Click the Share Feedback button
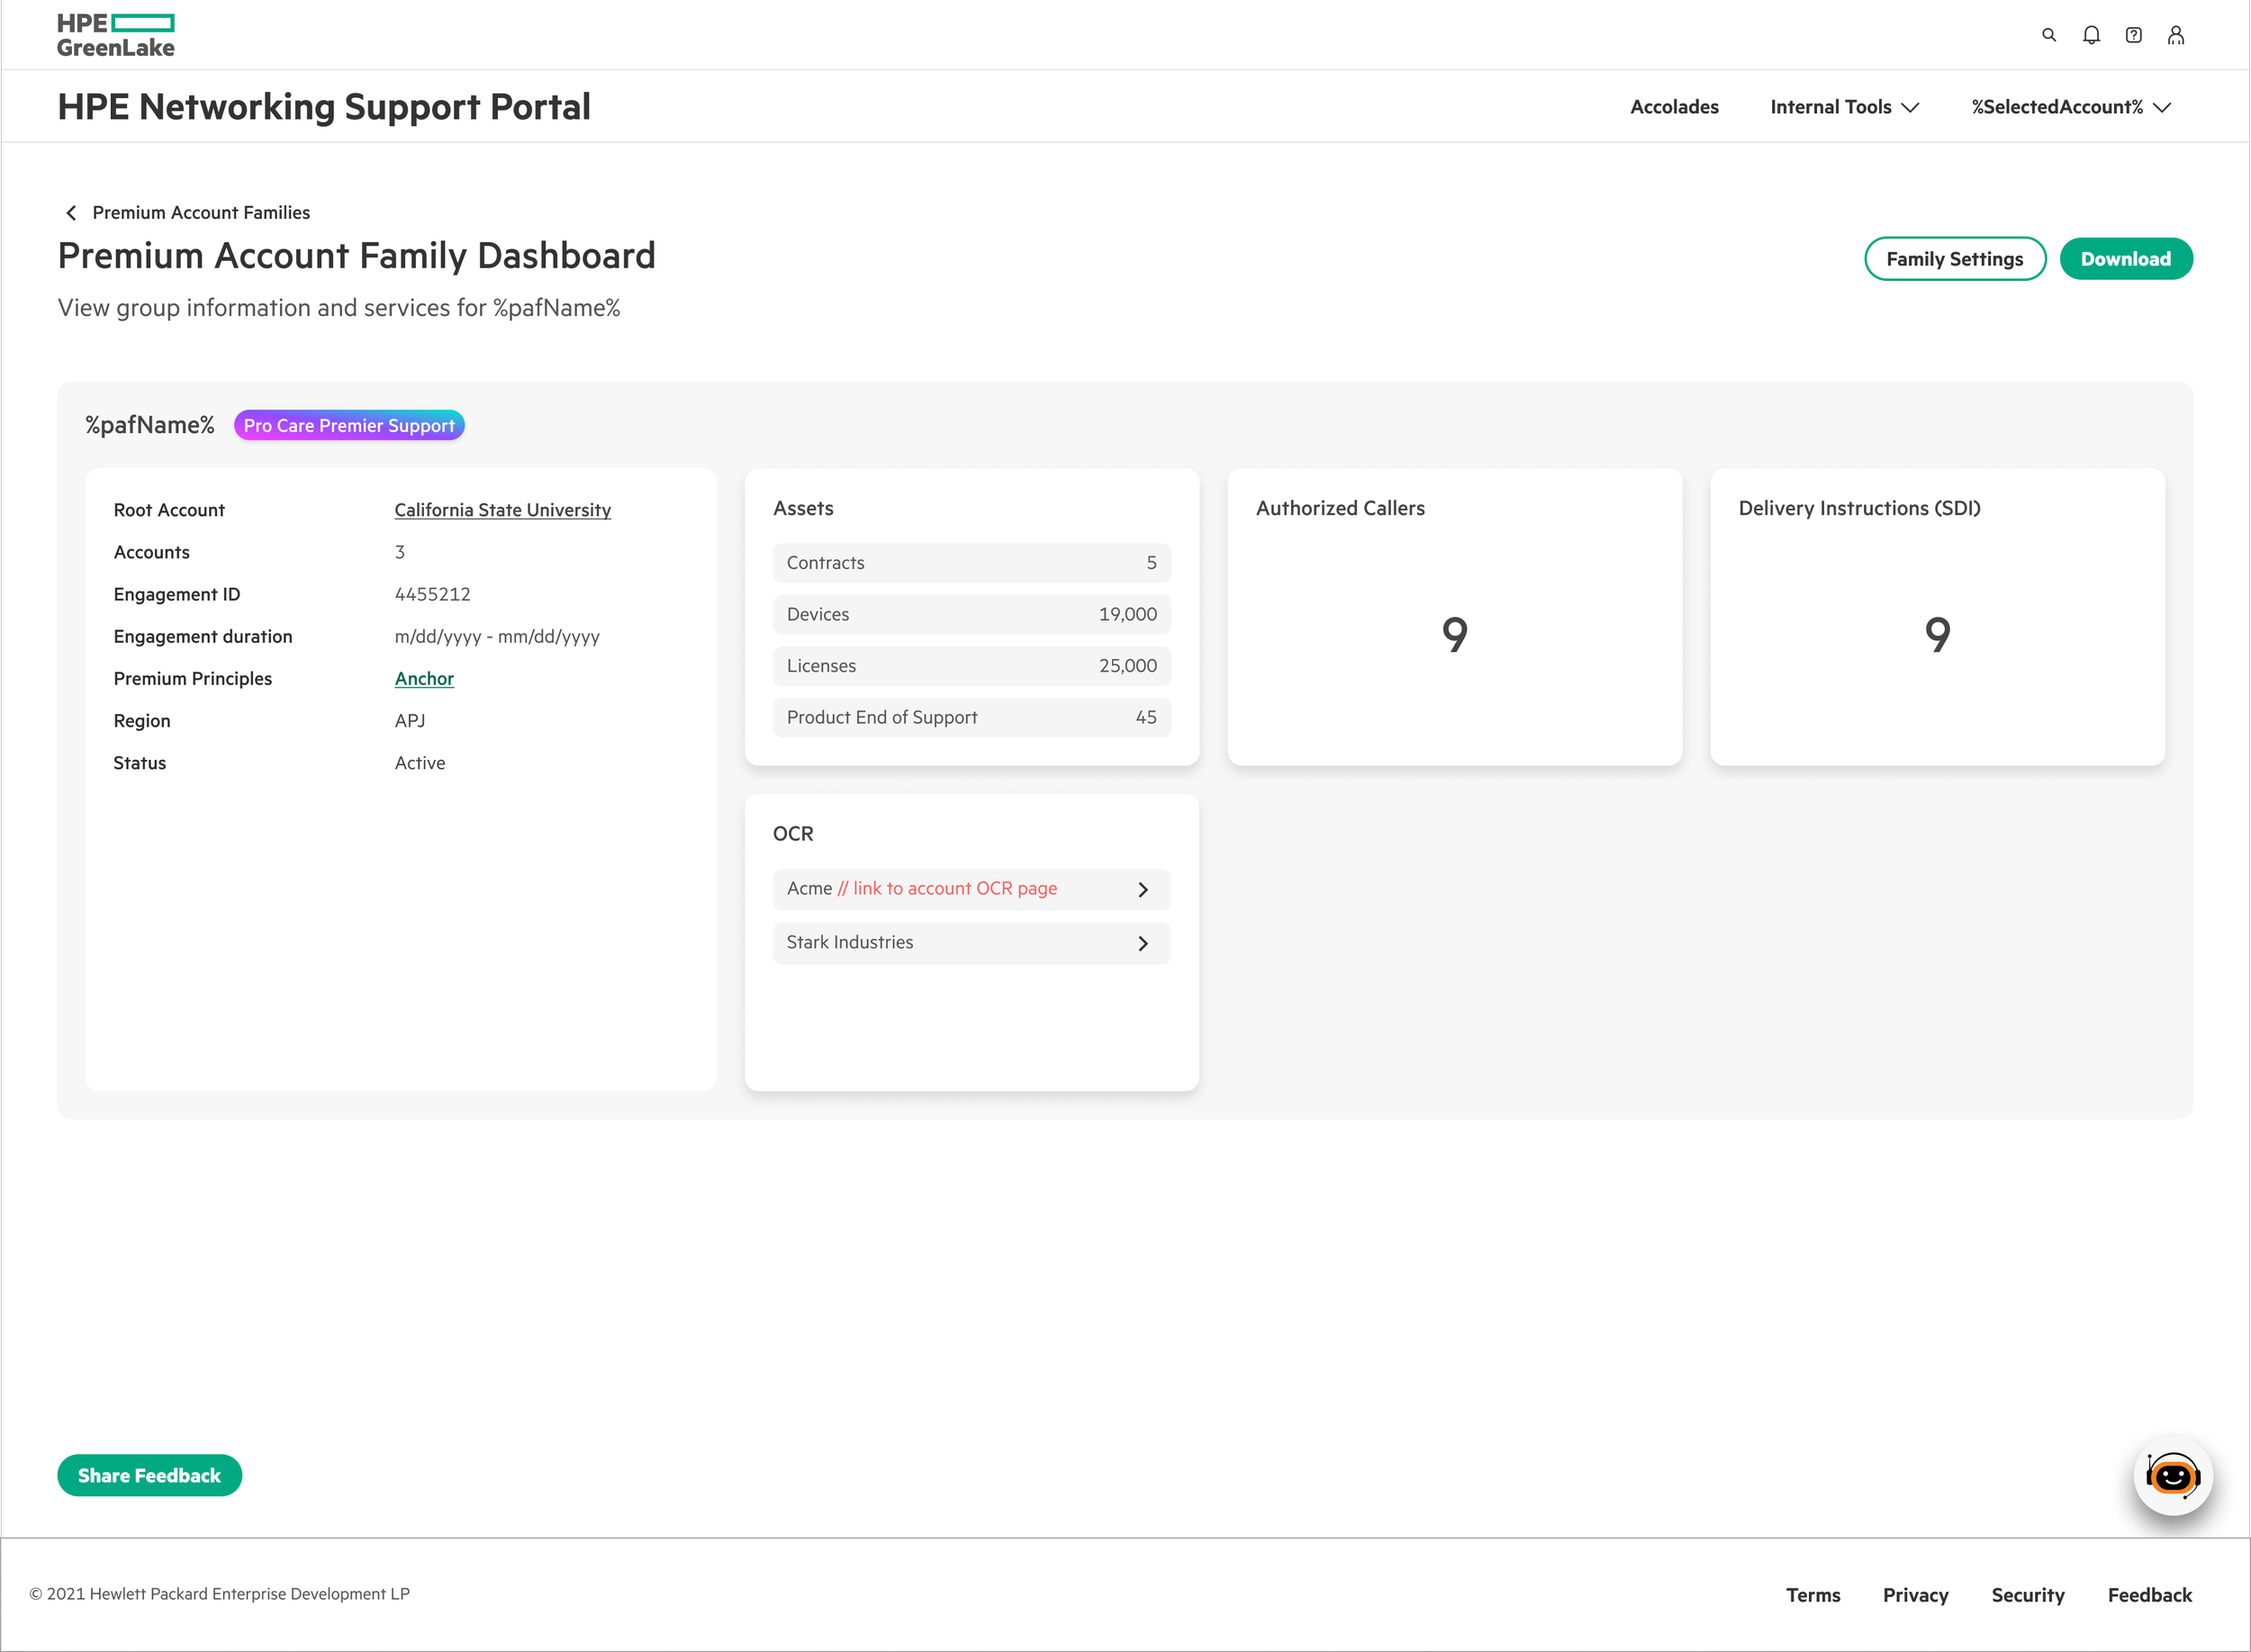2251x1652 pixels. (x=149, y=1476)
